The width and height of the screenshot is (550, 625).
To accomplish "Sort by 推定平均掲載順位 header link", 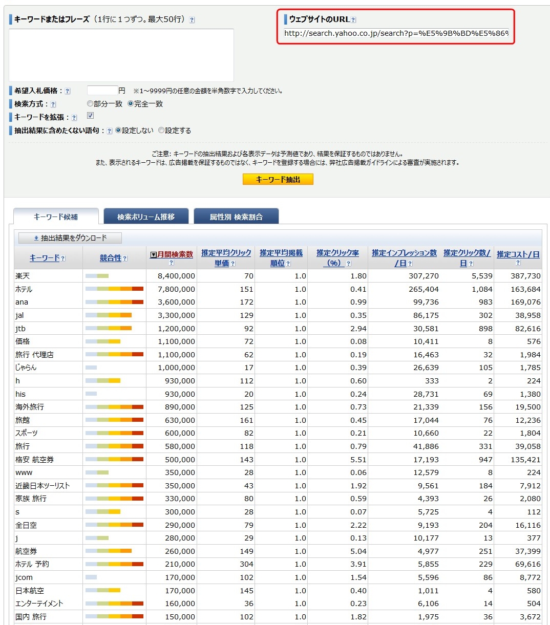I will tap(281, 258).
